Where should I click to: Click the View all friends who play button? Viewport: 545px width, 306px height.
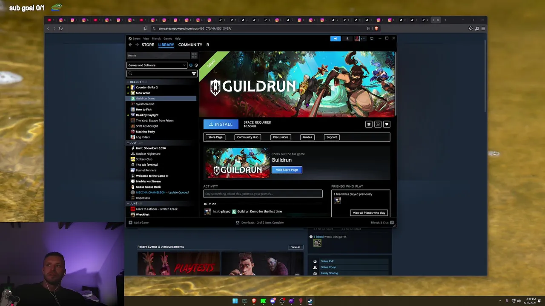pos(369,212)
